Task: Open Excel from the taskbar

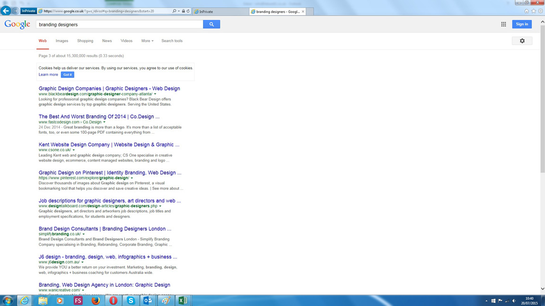Action: (x=183, y=300)
